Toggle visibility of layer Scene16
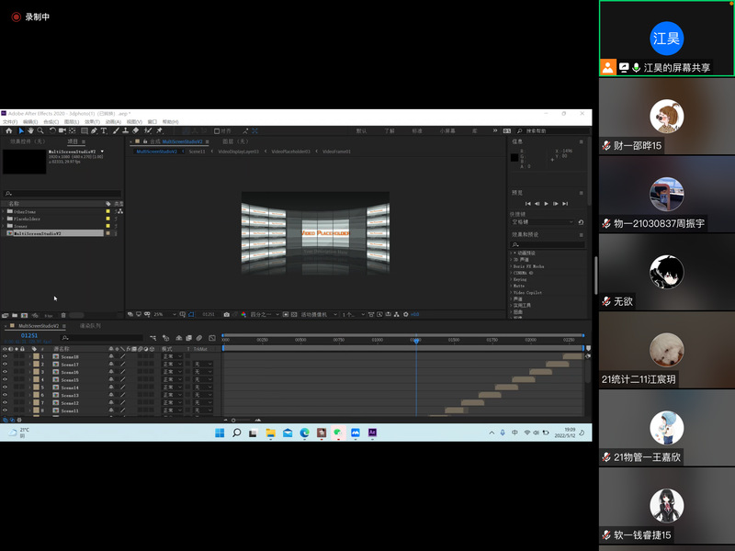The image size is (735, 551). (x=5, y=372)
